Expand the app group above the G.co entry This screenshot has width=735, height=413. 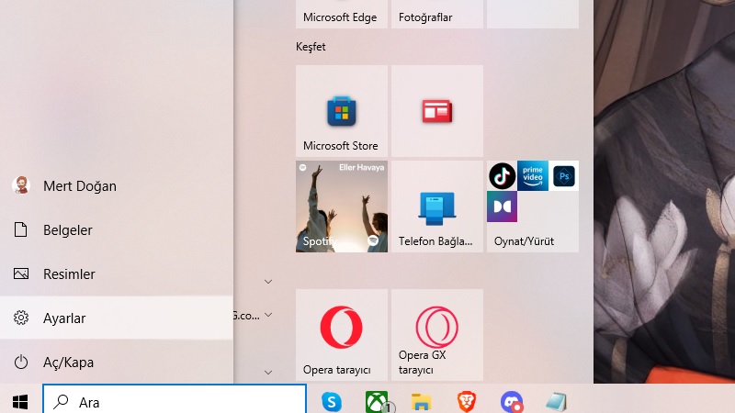pos(268,282)
